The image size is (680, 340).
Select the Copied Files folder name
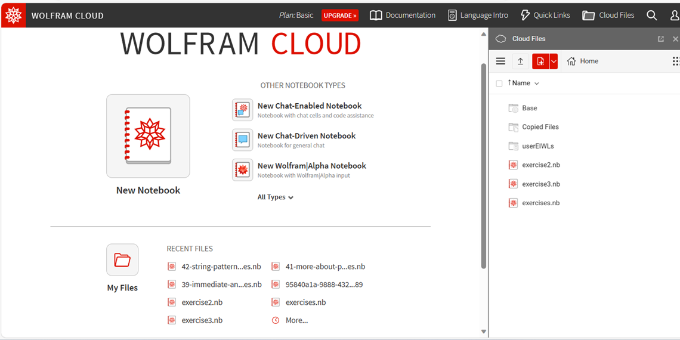point(540,127)
